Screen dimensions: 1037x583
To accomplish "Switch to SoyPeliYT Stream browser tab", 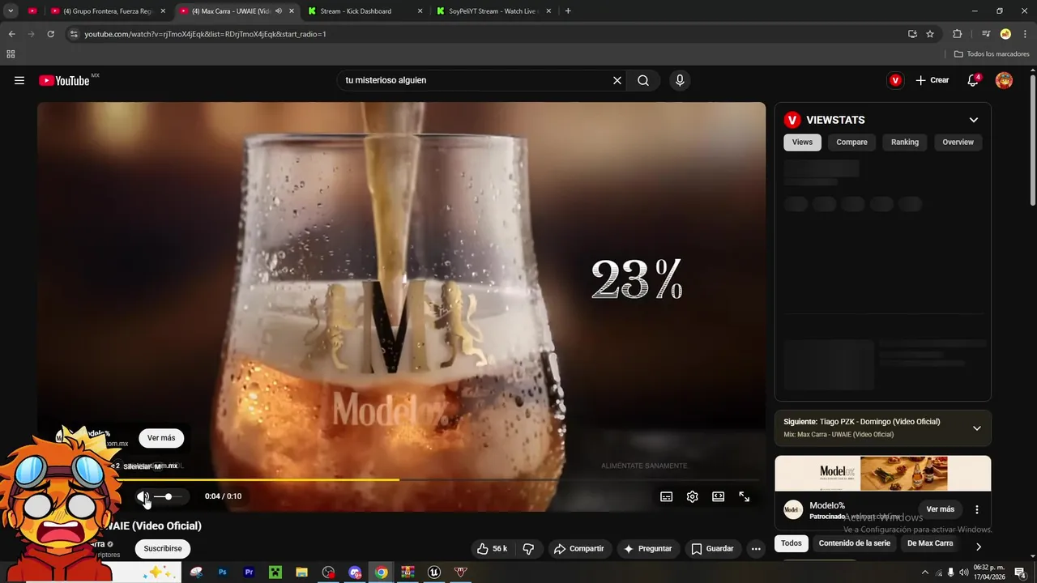I will point(493,11).
